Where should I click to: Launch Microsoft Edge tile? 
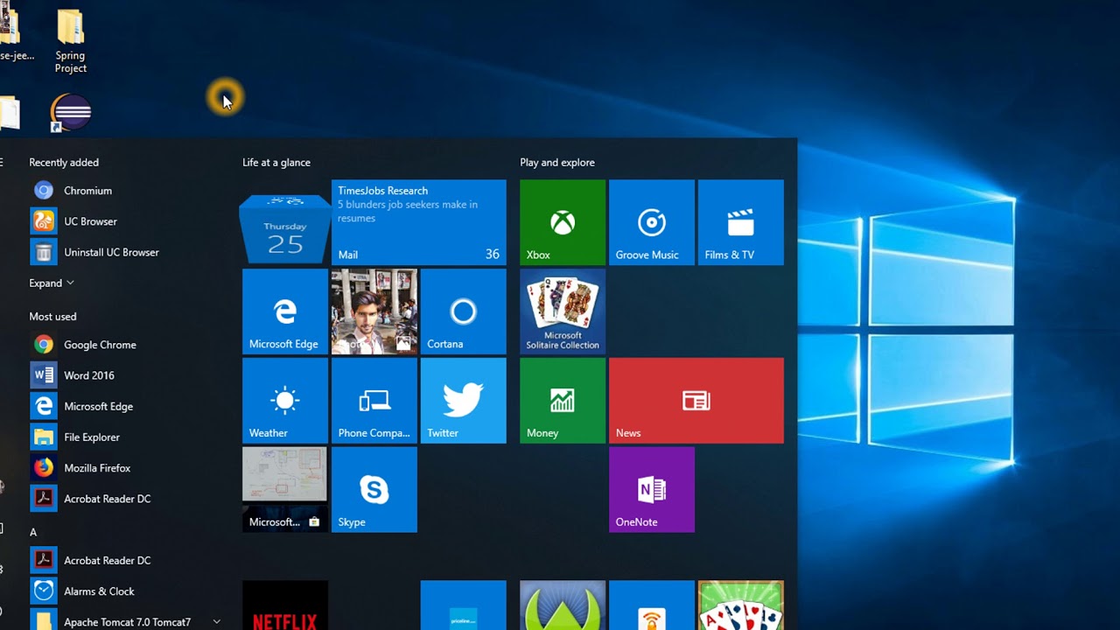tap(285, 311)
